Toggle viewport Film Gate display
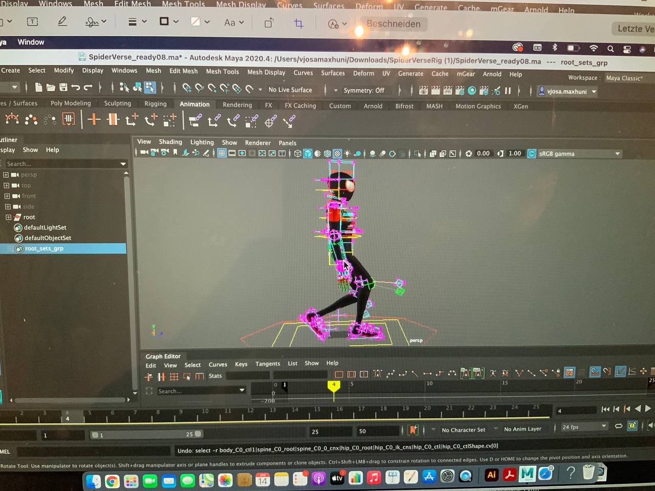The height and width of the screenshot is (491, 655). pyautogui.click(x=232, y=153)
